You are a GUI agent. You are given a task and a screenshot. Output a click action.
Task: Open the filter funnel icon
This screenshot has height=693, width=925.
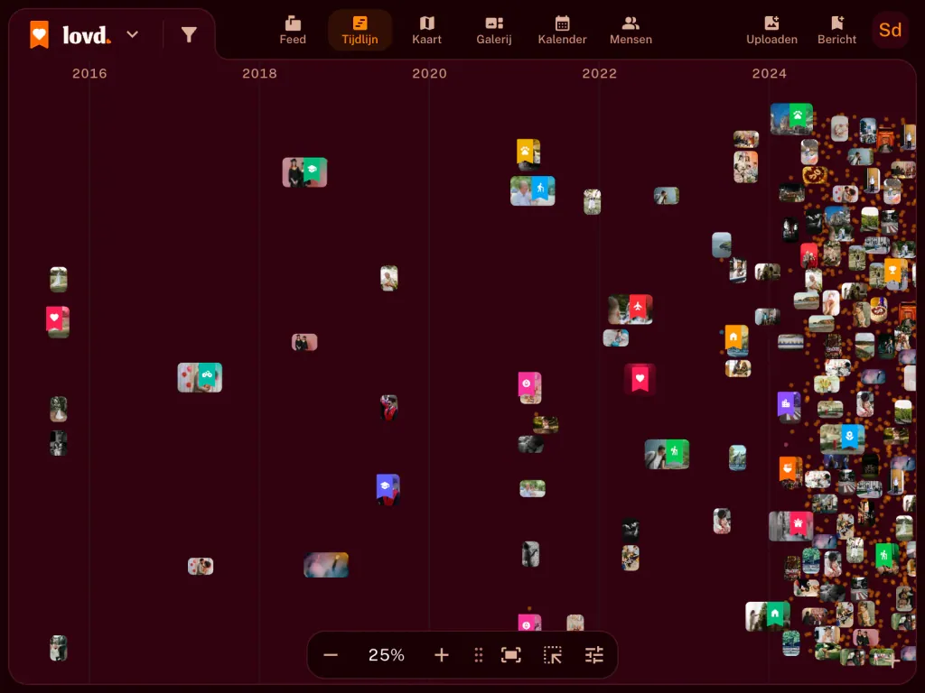[x=189, y=35]
